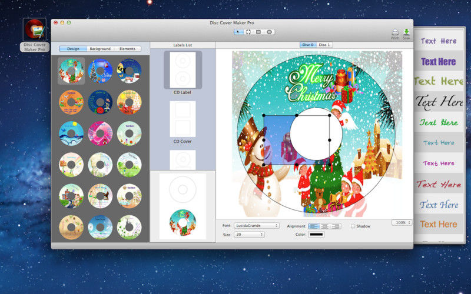Pick the black cursive 'Text Here' style
This screenshot has width=471, height=294.
pos(439,101)
